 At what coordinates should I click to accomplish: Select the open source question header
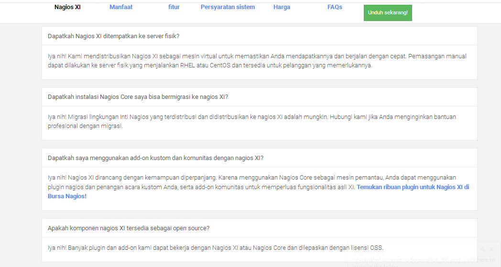[128, 228]
